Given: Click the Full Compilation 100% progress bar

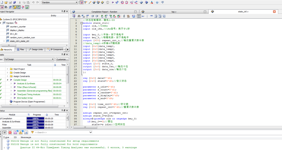Looking at the screenshot, I should tap(35, 118).
